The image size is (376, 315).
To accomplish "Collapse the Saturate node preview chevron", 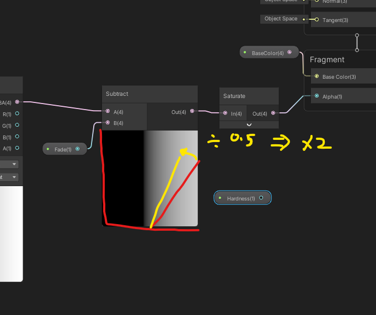I will pyautogui.click(x=249, y=124).
